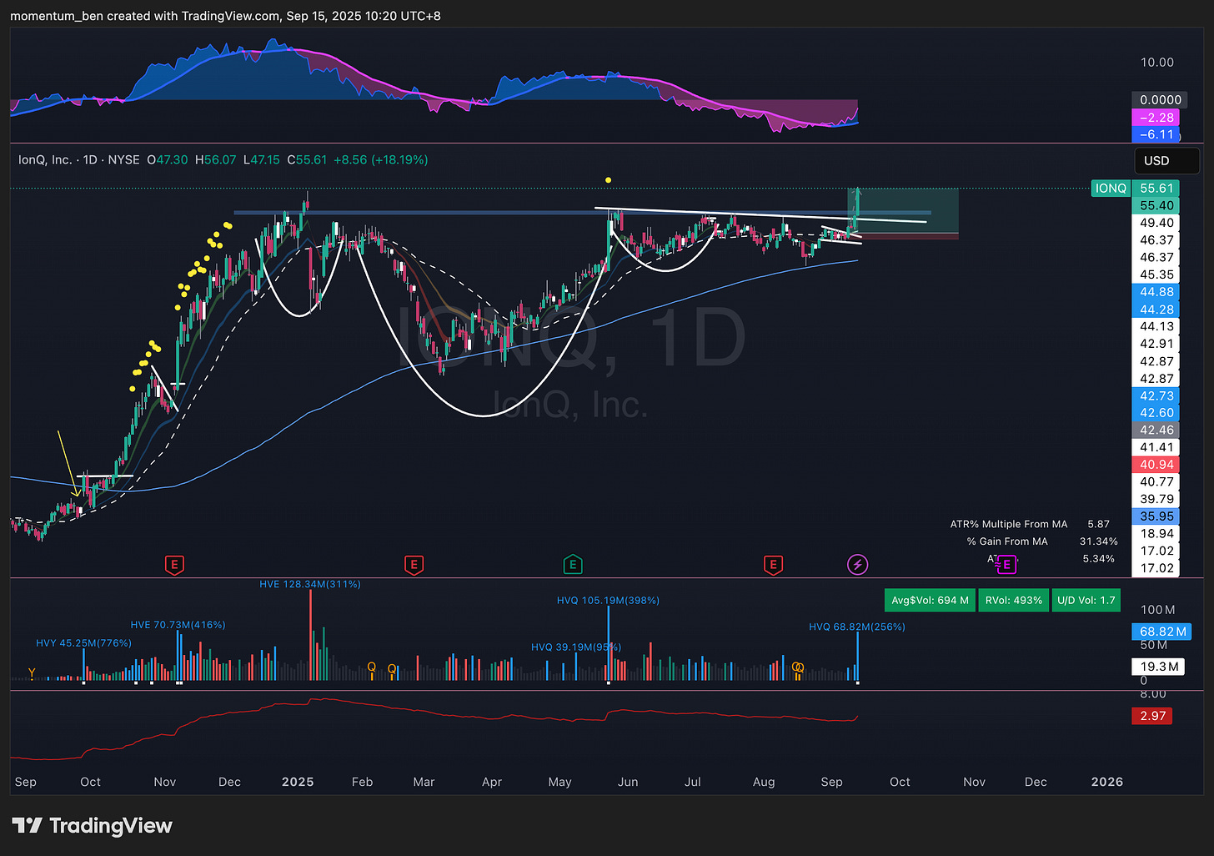Click the IonQ, Inc. 1D NYSE legend title
1214x856 pixels.
[79, 159]
